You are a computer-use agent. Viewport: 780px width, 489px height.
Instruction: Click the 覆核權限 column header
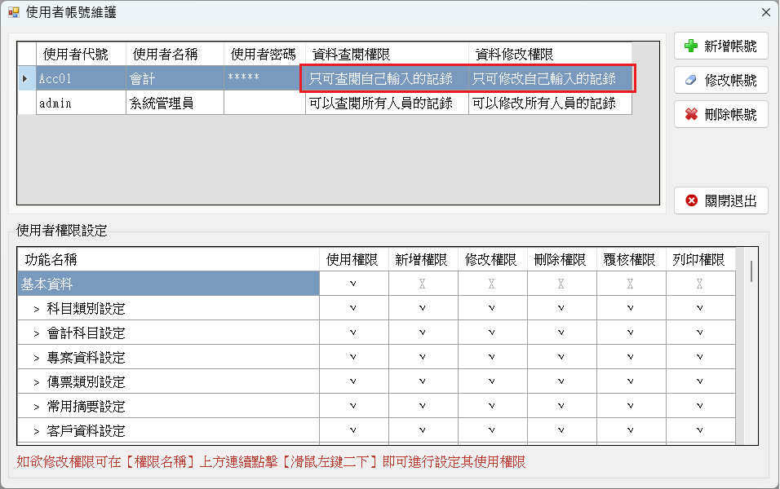(630, 259)
